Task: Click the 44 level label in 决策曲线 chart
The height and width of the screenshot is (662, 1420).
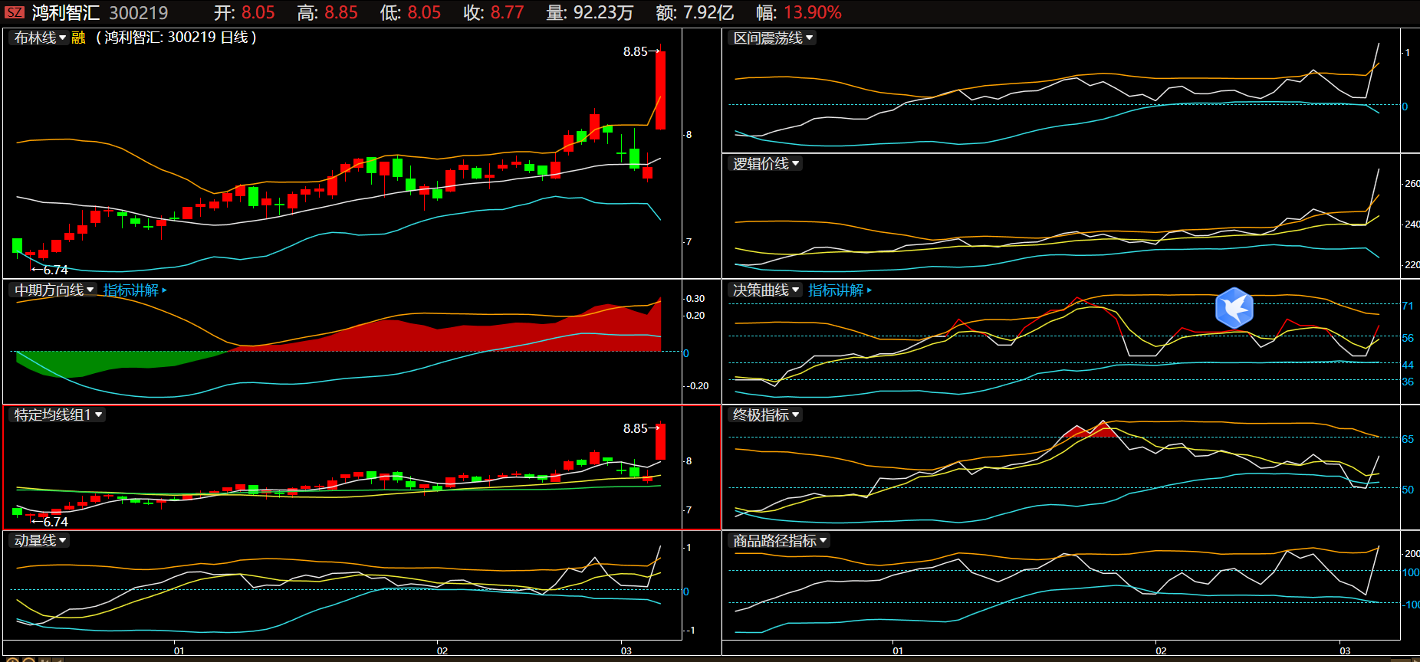Action: 1408,365
